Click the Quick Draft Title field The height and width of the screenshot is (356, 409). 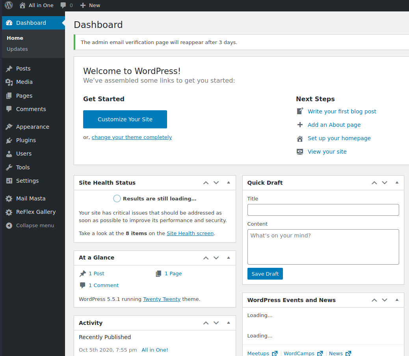click(x=323, y=210)
